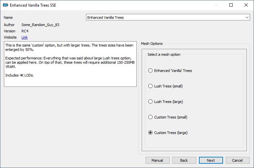Minimize the installer window
Screen dimensions: 254x168
216,5
